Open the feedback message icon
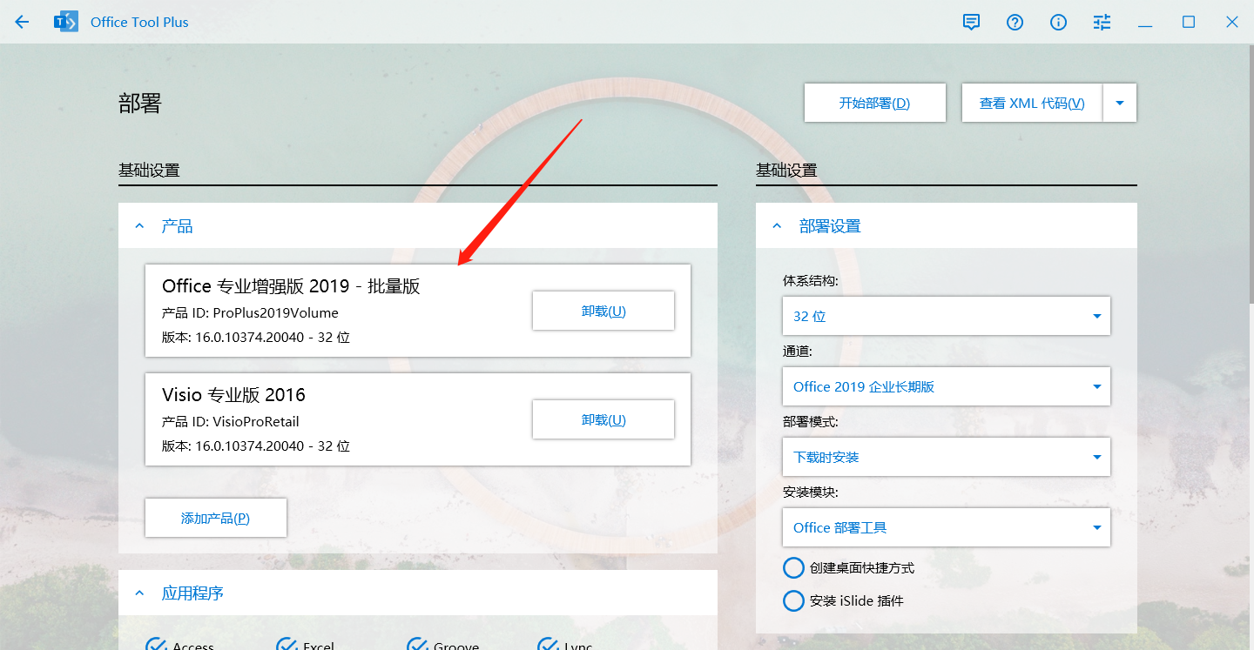 [x=971, y=23]
